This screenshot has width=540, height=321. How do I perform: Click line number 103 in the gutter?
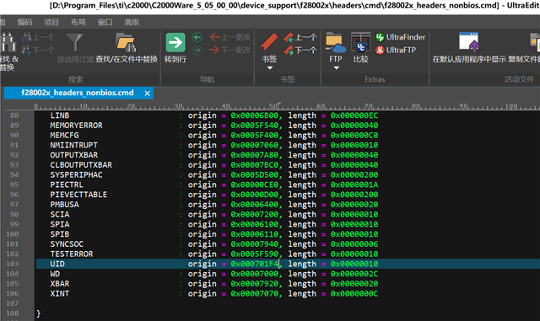tap(13, 264)
